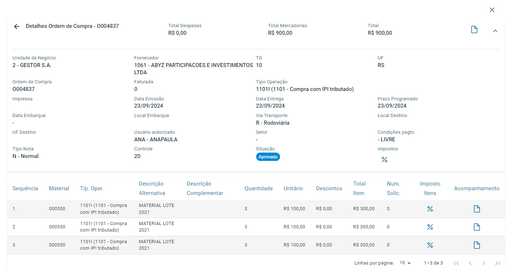Click the Aprovado status badge
This screenshot has height=270, width=513.
(268, 157)
